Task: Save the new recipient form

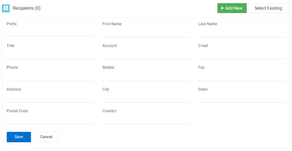Action: tap(19, 137)
